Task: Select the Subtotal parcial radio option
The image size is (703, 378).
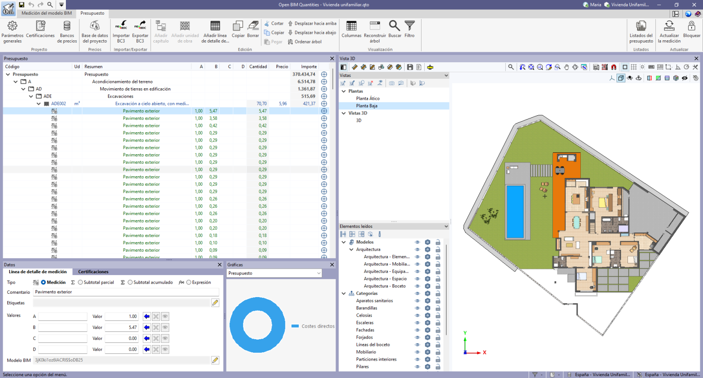Action: pos(81,282)
